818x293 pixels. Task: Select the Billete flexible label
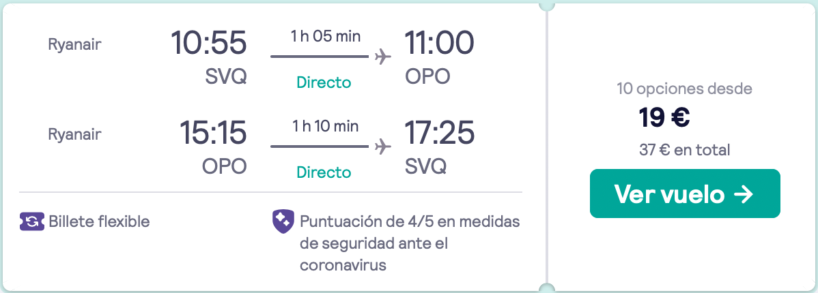pyautogui.click(x=99, y=221)
